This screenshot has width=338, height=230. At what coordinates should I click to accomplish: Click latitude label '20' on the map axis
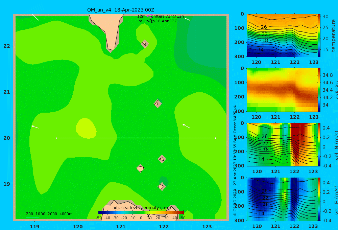7,138
